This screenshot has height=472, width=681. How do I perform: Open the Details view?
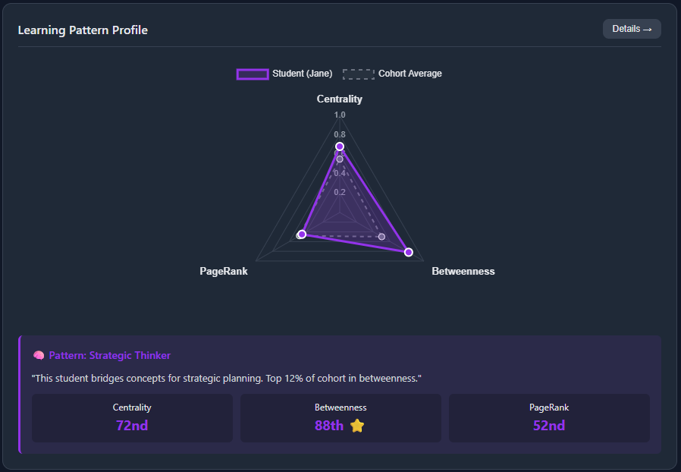pos(632,29)
